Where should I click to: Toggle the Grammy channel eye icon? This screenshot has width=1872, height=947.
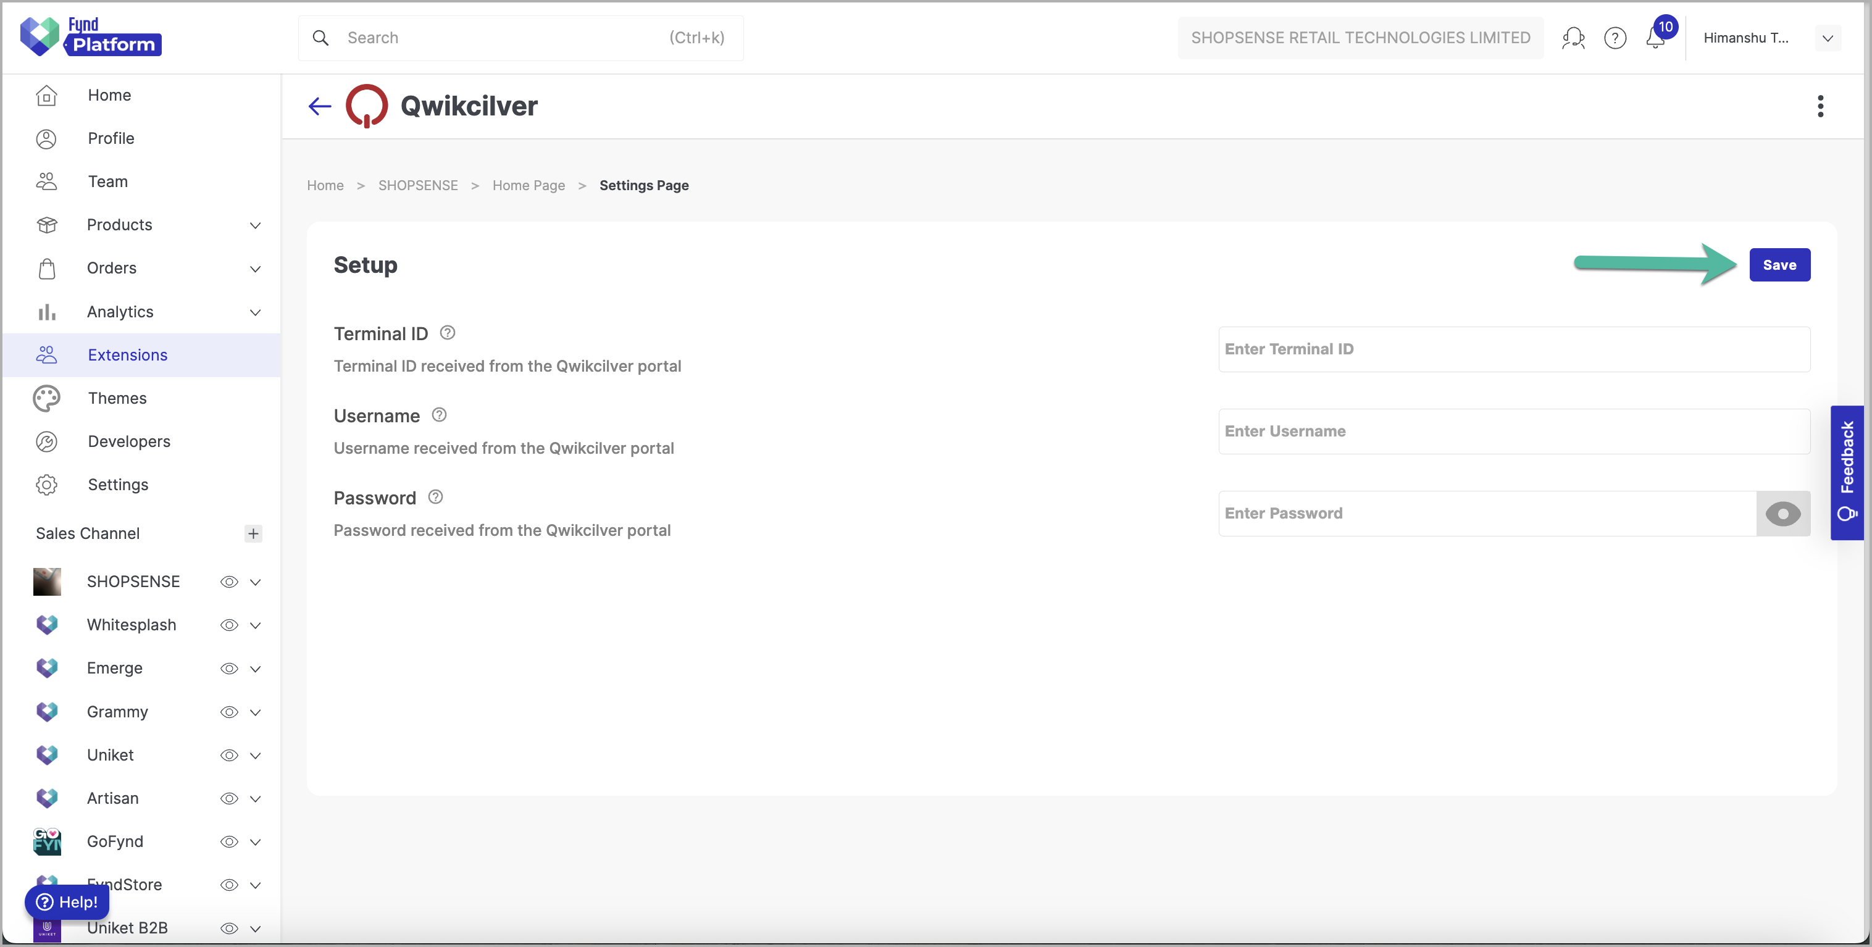pos(229,712)
